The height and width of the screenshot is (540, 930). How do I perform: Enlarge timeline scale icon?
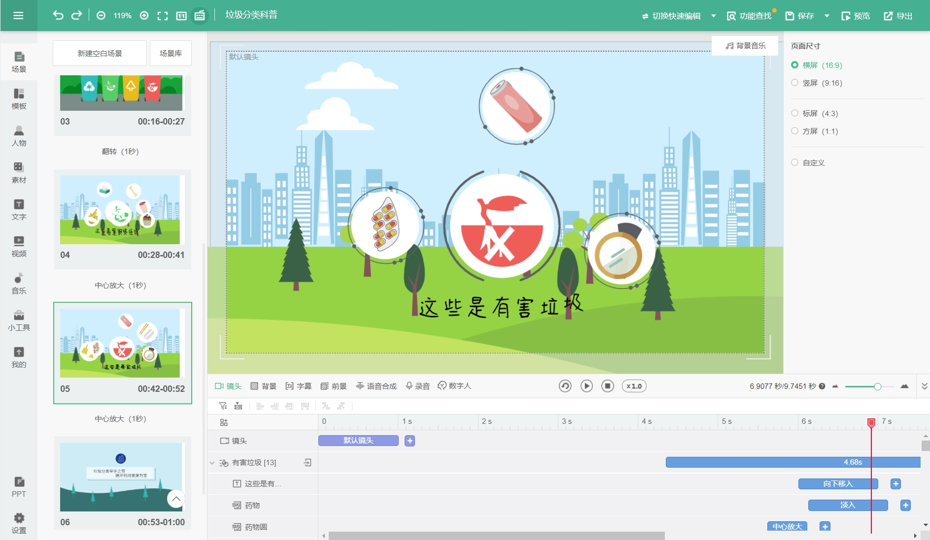[904, 386]
